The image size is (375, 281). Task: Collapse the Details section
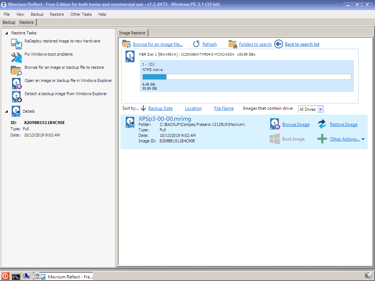(x=7, y=111)
